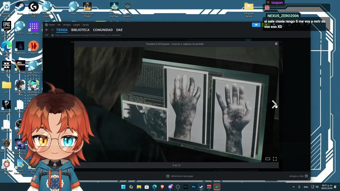Click the '6 de 12' screenshot counter
The image size is (340, 191).
pyautogui.click(x=176, y=165)
